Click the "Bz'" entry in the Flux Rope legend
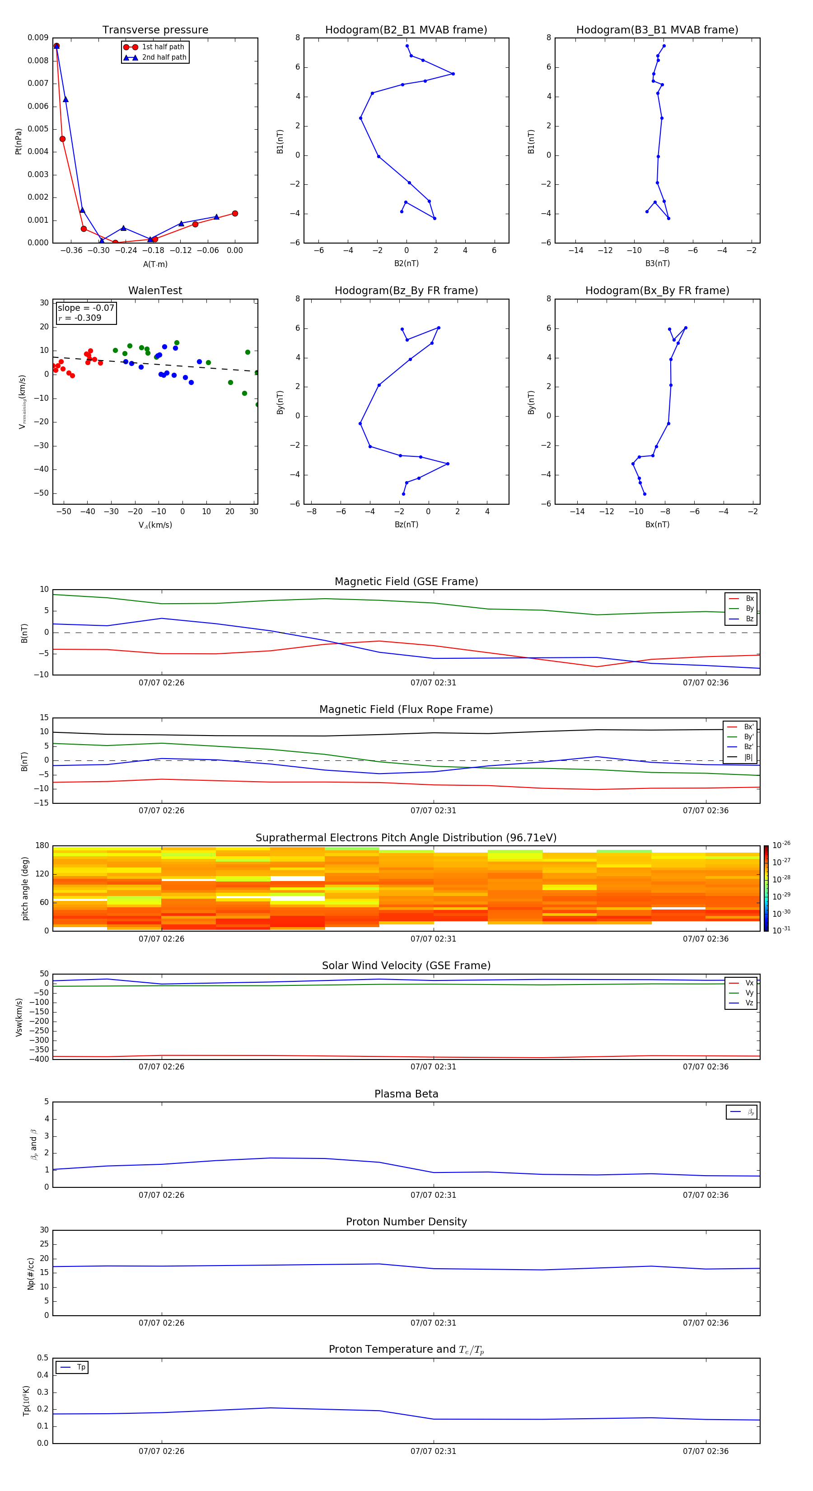This screenshot has width=813, height=1491. (x=741, y=747)
